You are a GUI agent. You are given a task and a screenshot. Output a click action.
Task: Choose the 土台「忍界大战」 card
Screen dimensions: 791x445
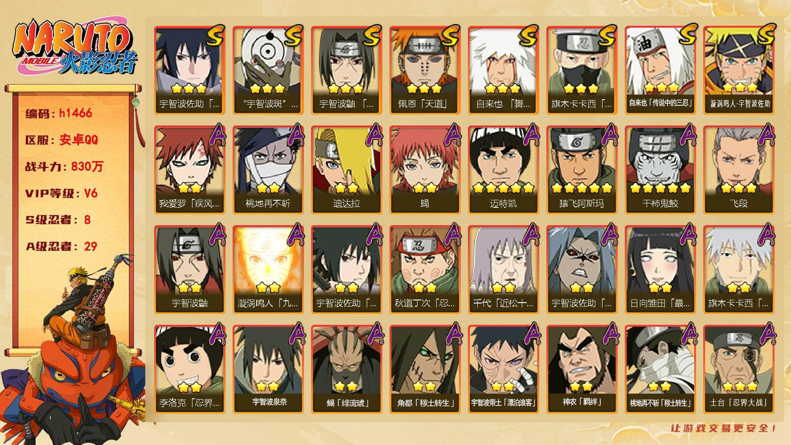(739, 369)
